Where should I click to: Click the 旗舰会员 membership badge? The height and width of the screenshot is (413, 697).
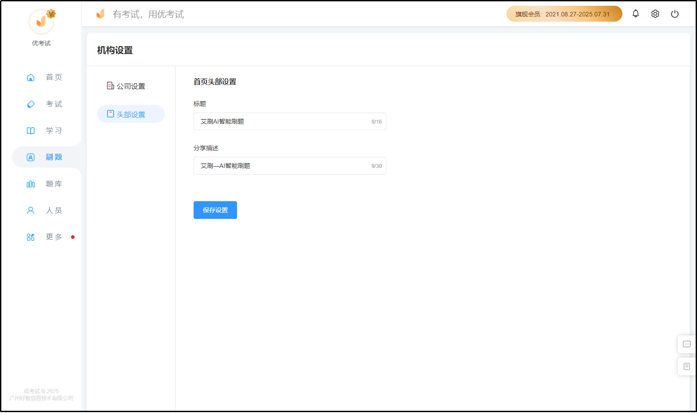tap(564, 14)
